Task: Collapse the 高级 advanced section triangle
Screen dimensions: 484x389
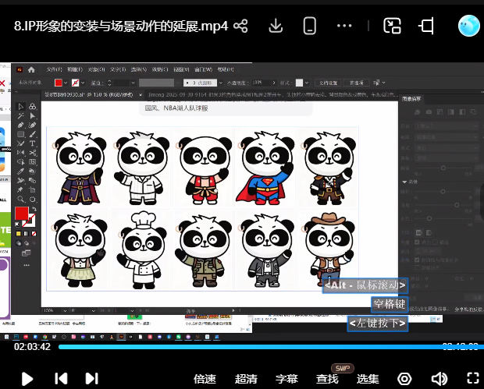Action: (x=404, y=182)
